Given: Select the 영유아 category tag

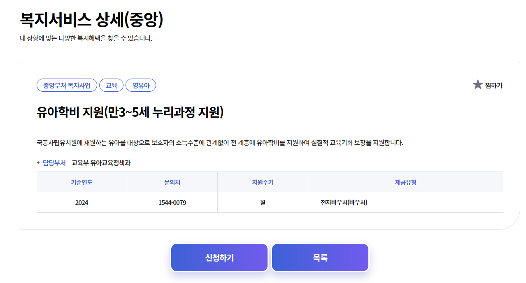Looking at the screenshot, I should [x=141, y=85].
